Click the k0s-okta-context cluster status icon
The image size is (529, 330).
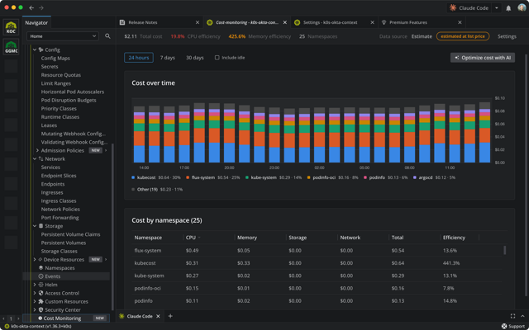(7, 326)
